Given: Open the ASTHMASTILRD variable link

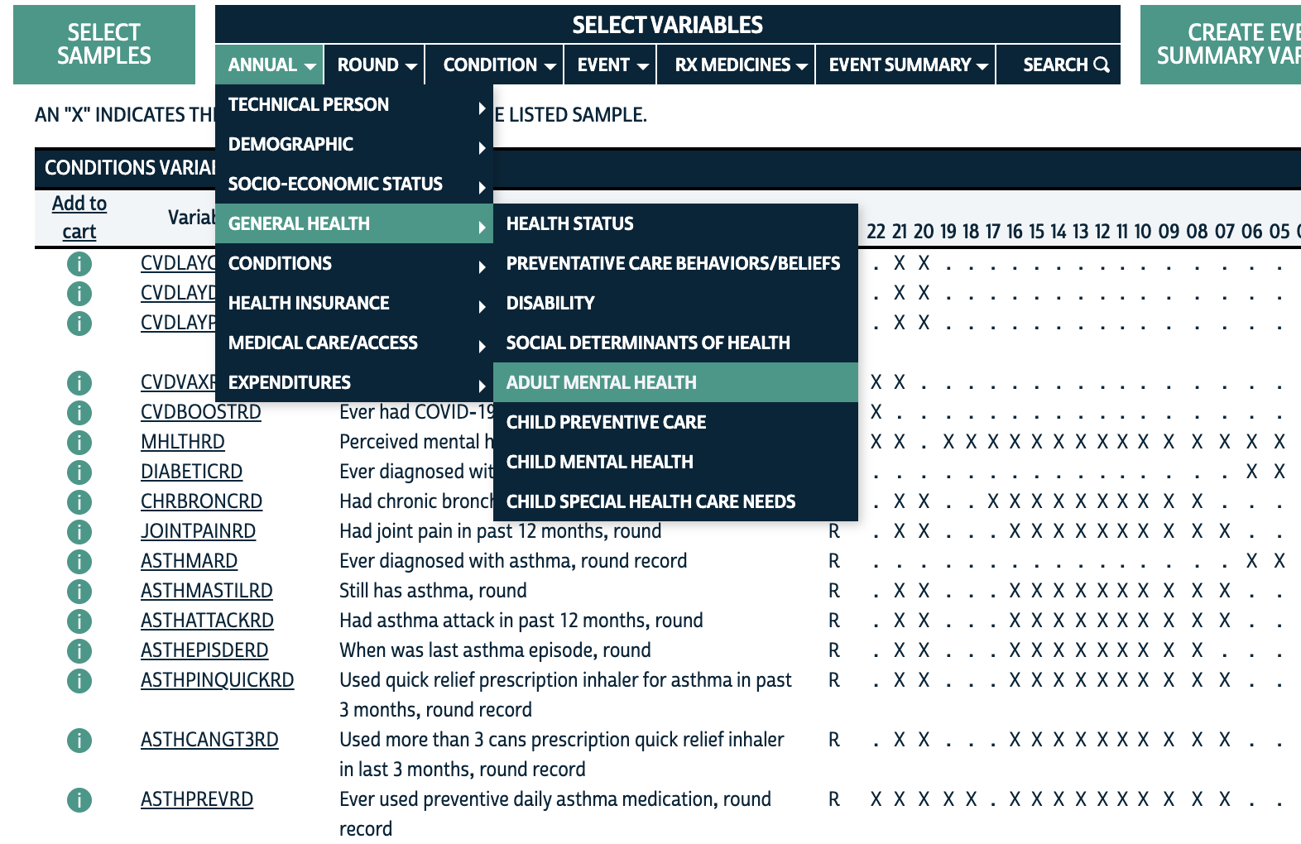Looking at the screenshot, I should coord(207,591).
